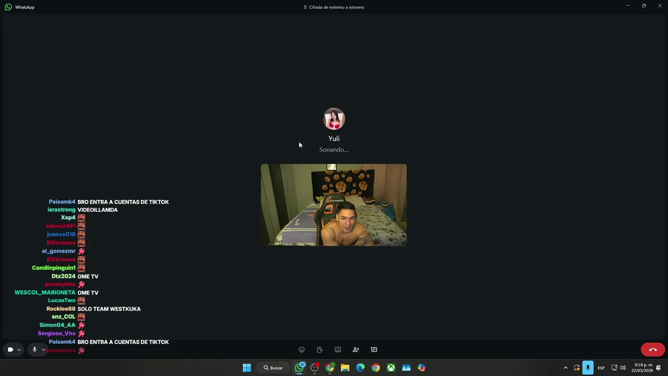Start screen sharing in call
Viewport: 668px width, 376px height.
338,349
